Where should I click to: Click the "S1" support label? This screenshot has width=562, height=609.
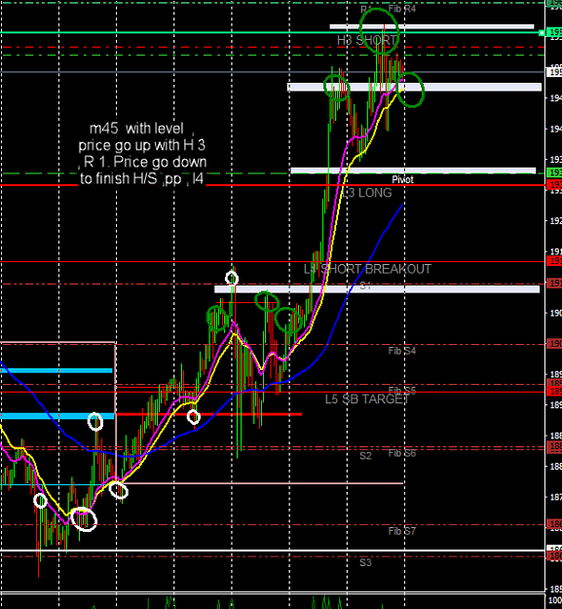point(365,285)
